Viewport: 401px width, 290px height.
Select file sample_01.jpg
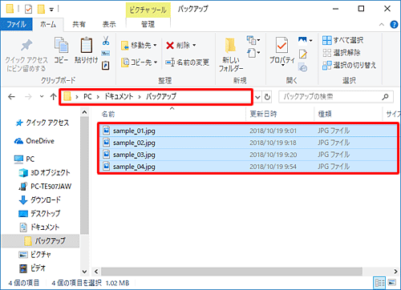tap(248, 131)
